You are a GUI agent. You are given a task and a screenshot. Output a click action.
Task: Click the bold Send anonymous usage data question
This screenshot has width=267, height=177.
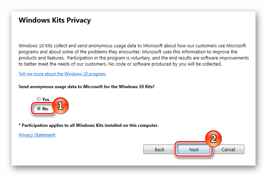[x=86, y=87]
